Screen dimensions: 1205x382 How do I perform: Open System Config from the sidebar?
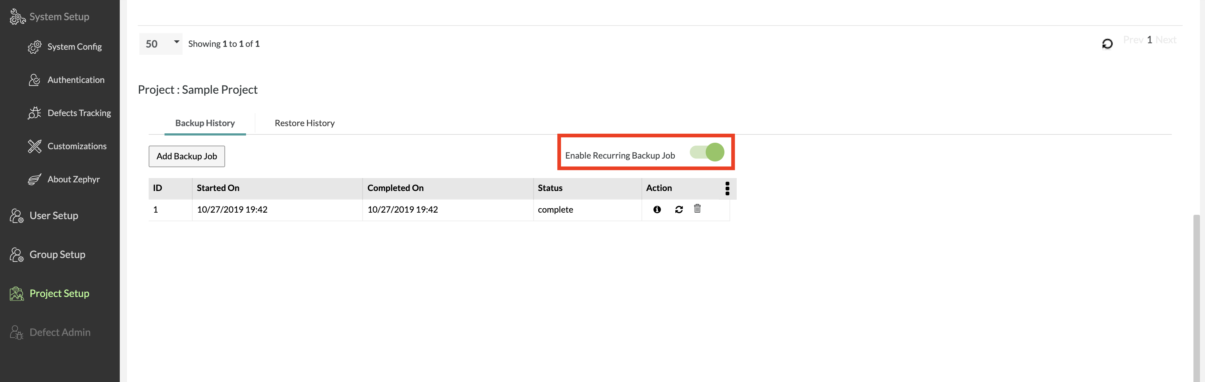click(74, 47)
